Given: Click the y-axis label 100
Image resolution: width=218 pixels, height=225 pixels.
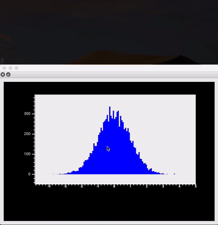Looking at the screenshot, I should tap(27, 154).
